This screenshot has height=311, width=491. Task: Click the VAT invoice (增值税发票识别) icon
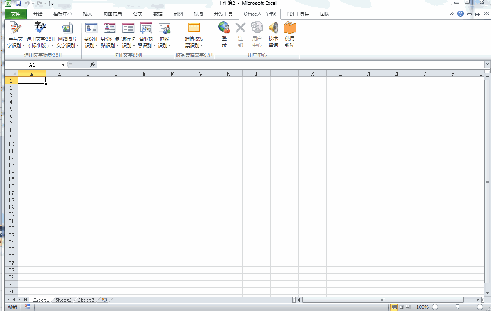pos(194,28)
